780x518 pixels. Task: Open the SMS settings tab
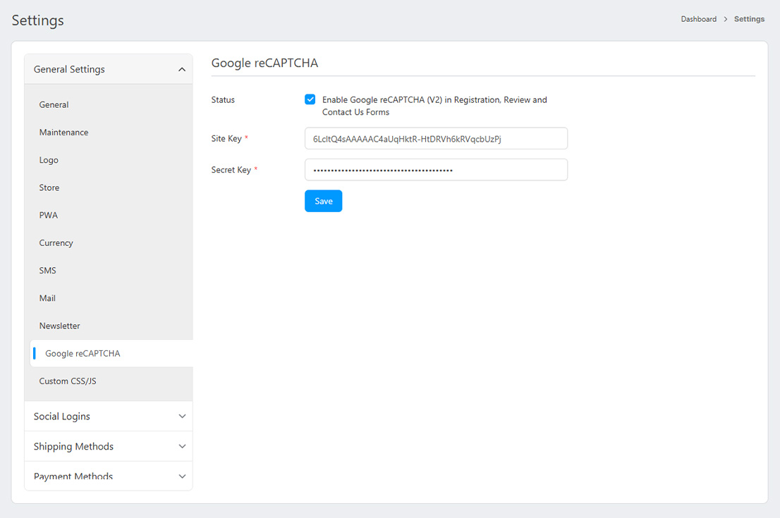48,271
